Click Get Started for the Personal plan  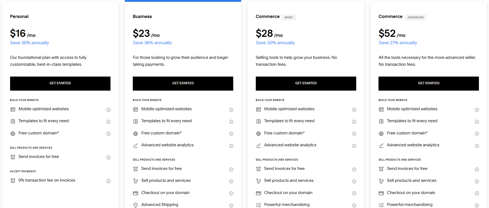click(x=60, y=84)
